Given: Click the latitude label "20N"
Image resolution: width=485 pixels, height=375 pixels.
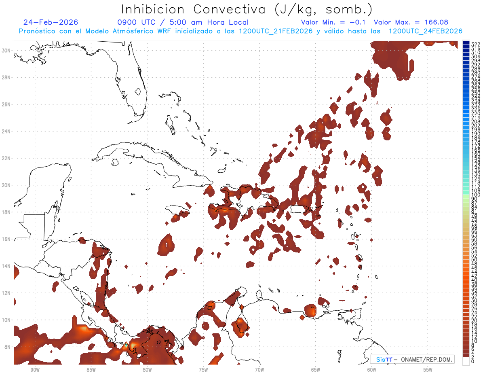Looking at the screenshot, I should (7, 185).
